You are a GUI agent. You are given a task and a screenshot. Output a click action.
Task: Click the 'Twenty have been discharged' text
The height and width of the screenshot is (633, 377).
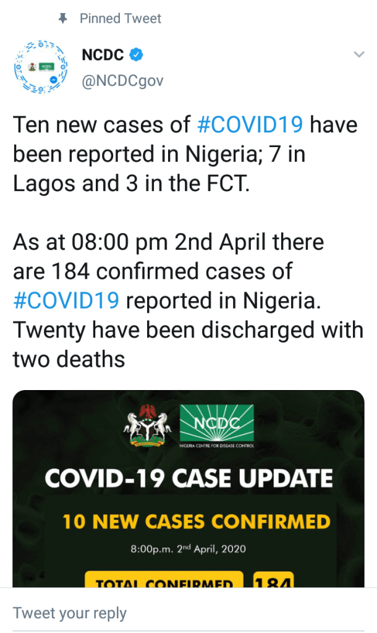pos(188,329)
